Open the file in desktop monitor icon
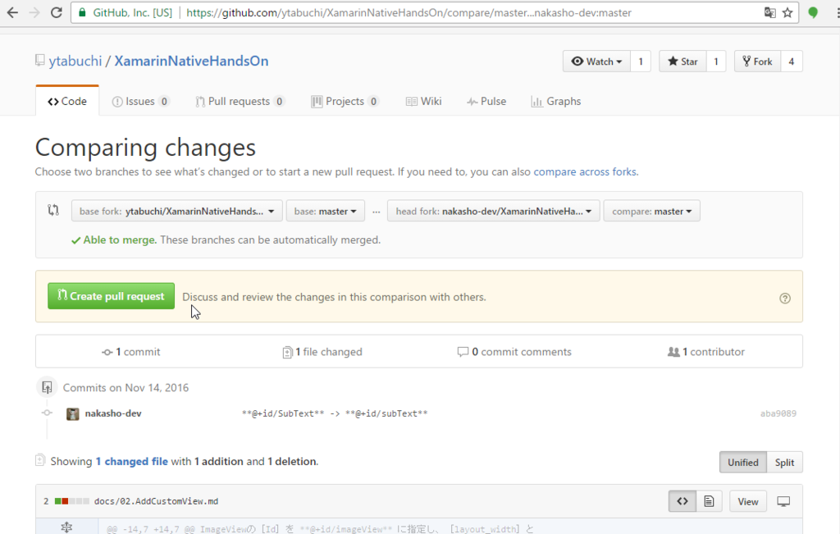 click(783, 501)
